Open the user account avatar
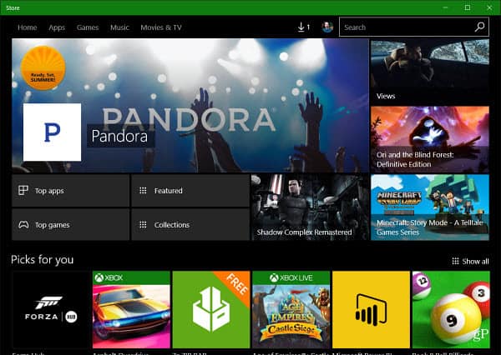 (x=327, y=27)
